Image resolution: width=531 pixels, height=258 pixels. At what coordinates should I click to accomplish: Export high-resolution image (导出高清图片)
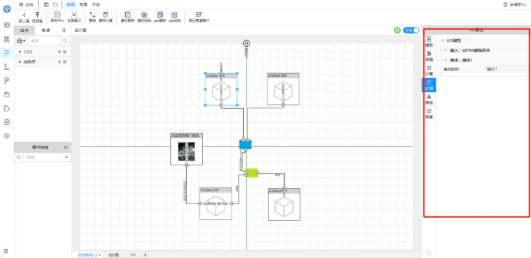coord(199,17)
